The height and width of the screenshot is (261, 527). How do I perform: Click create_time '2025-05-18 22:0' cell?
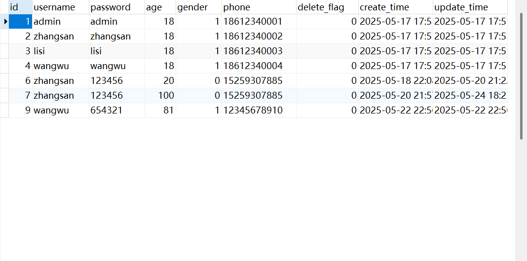click(396, 80)
